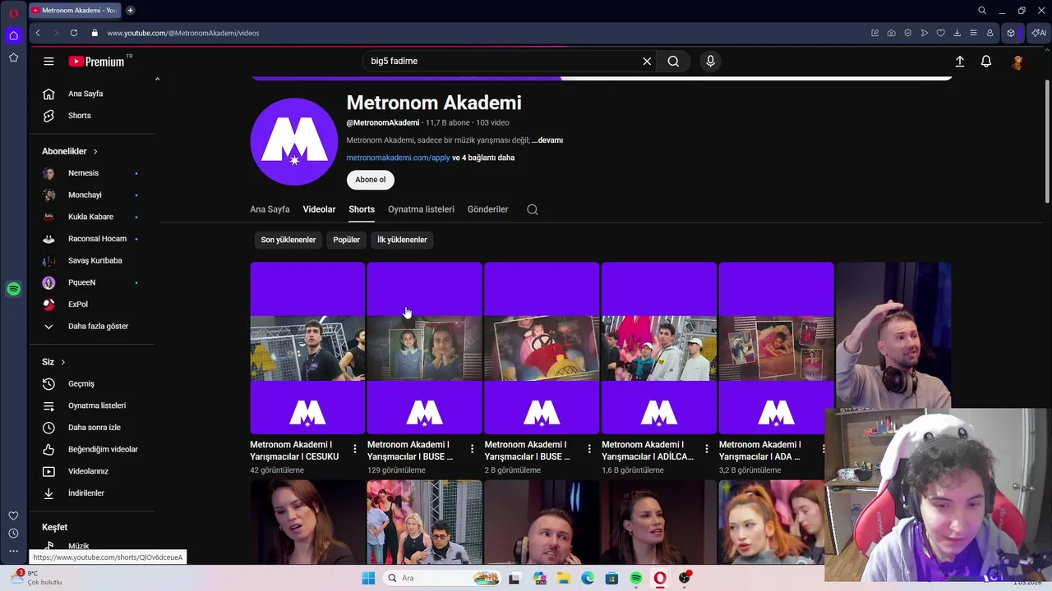Add page to bookmarks heart icon
1052x591 pixels.
pos(941,33)
